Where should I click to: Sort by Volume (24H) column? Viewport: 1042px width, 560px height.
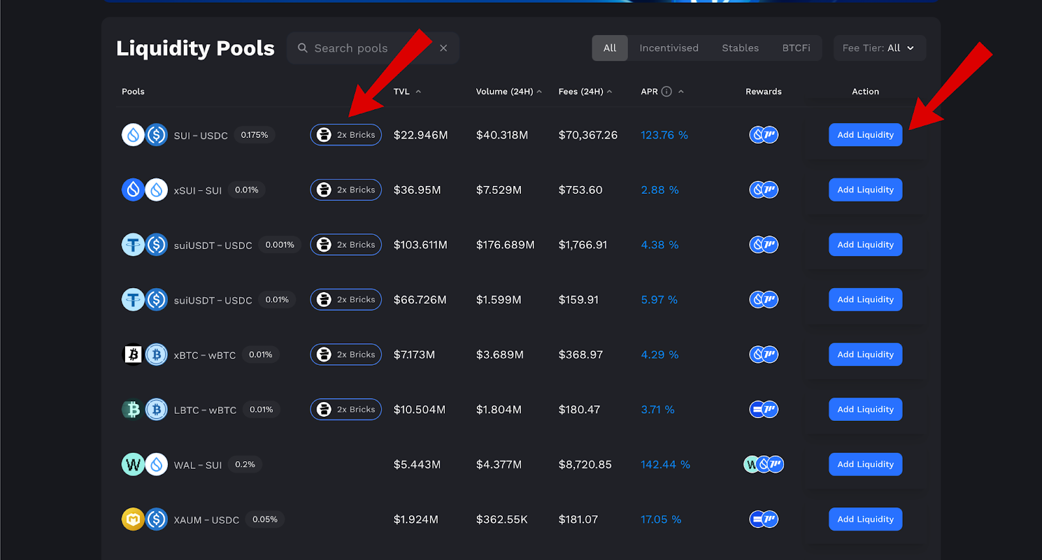pos(509,92)
